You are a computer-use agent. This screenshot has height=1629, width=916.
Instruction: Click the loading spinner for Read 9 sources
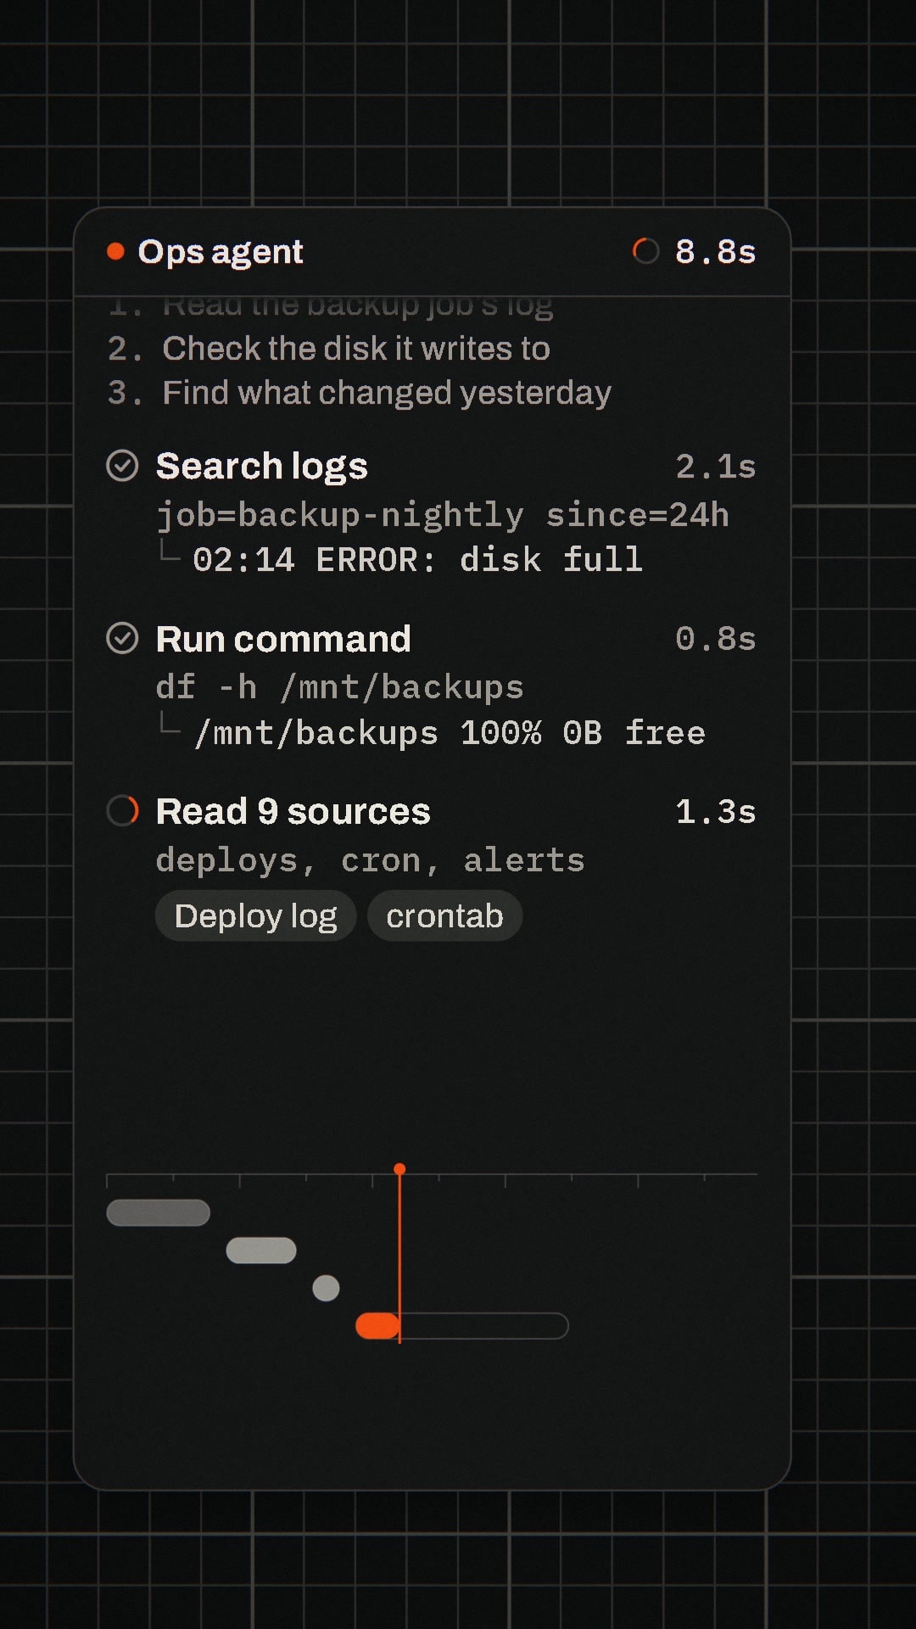[122, 810]
